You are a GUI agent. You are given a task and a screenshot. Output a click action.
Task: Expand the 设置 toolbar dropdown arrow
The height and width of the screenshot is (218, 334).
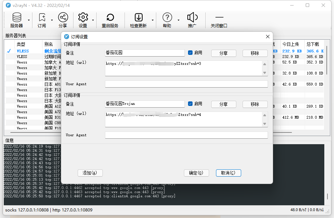[x=93, y=20]
